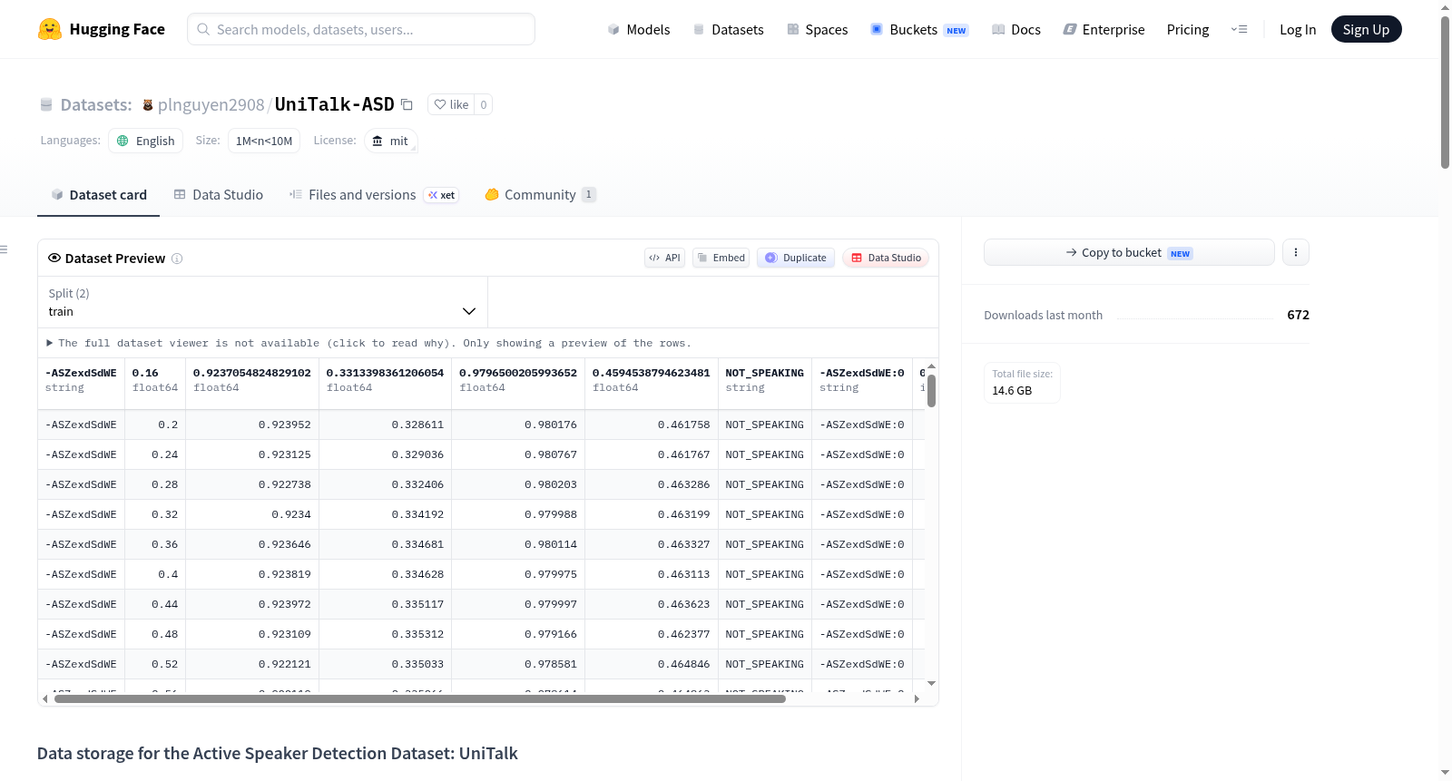Go to Datasets in navigation
Screen dimensions: 1452x781
tap(728, 29)
